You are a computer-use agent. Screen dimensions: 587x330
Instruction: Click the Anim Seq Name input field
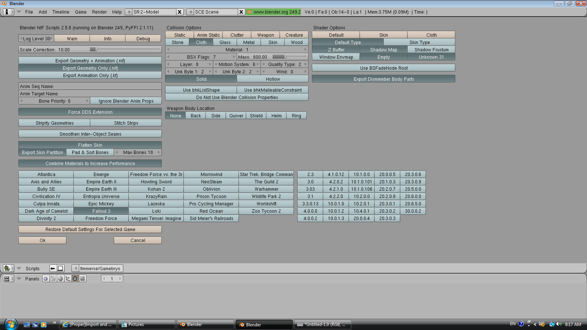90,86
